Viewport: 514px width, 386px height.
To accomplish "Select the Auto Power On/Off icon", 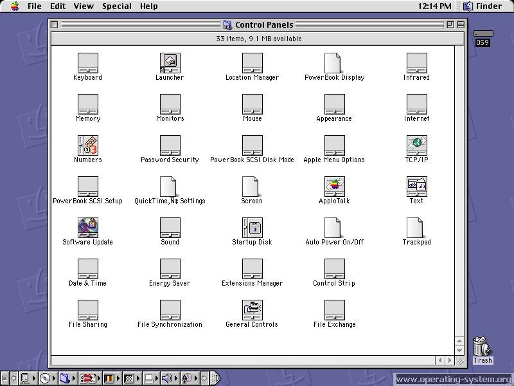I will [x=333, y=228].
